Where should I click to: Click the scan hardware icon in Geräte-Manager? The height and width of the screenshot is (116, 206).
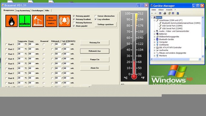[x=178, y=13]
